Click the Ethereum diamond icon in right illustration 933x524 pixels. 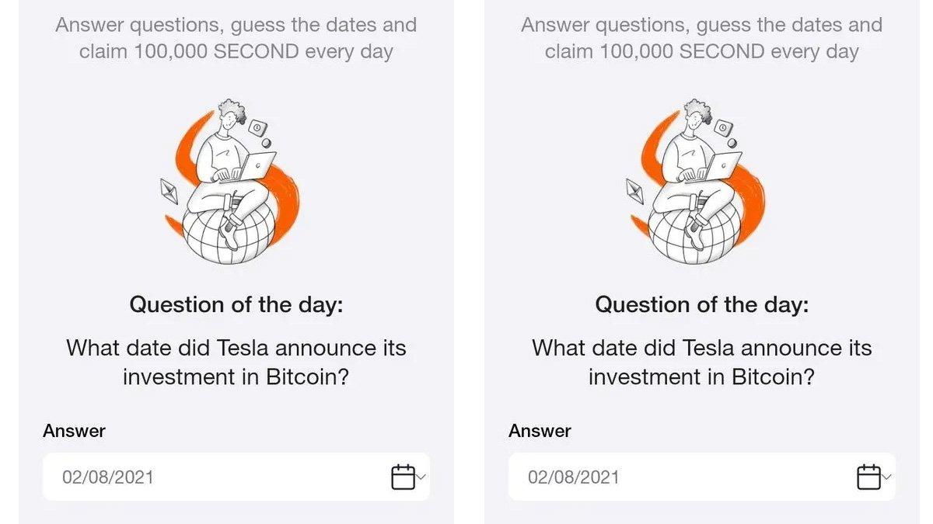pyautogui.click(x=634, y=190)
